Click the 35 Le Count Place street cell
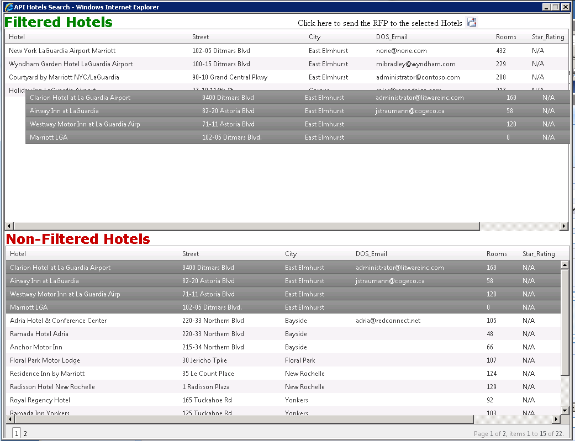Image resolution: width=575 pixels, height=441 pixels. coord(208,373)
